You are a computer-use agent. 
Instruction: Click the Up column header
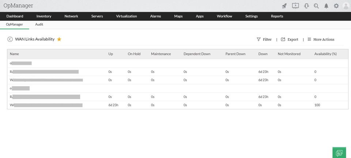coord(110,54)
